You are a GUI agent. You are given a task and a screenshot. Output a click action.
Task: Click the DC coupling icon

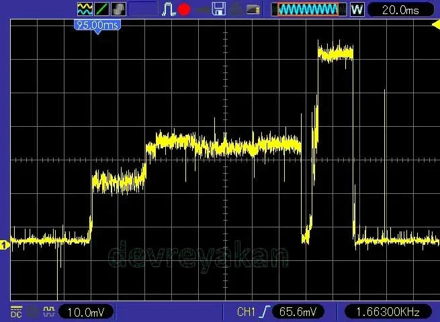coord(16,312)
